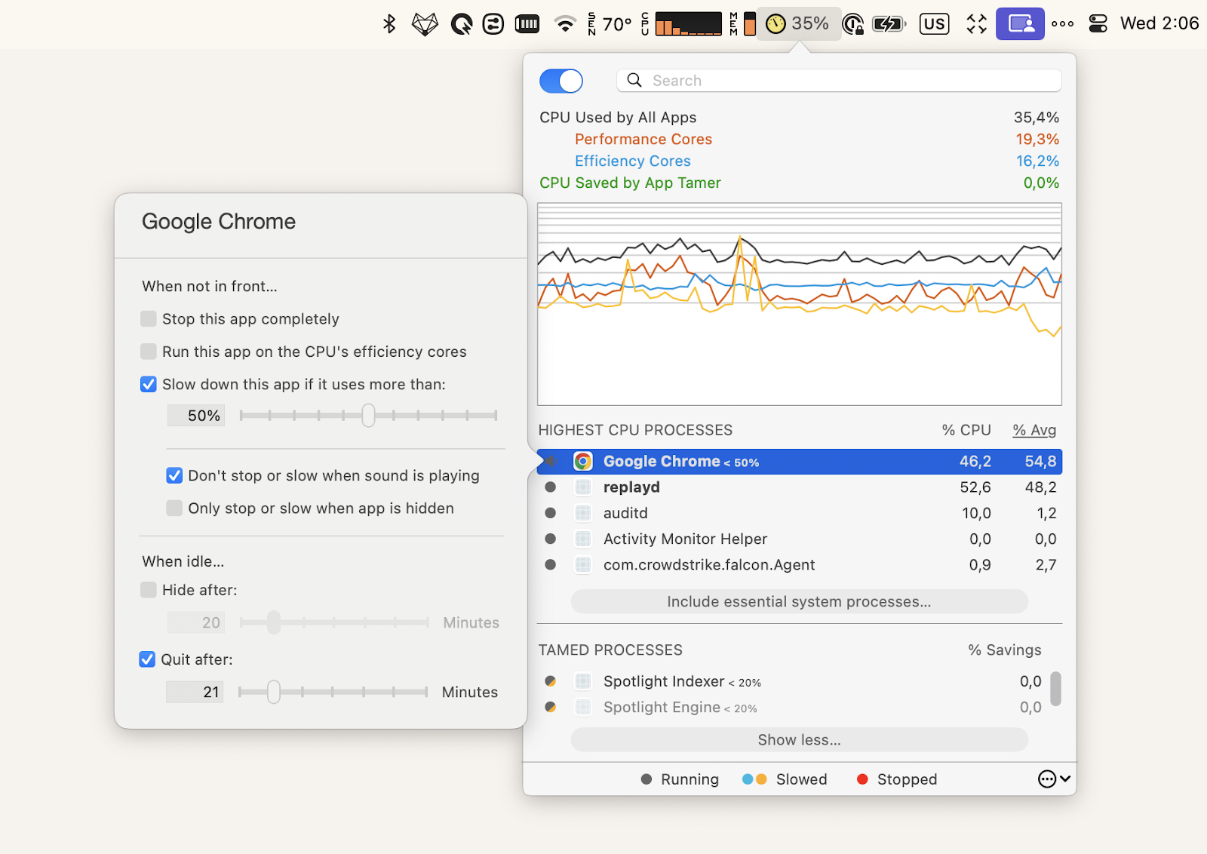Collapse tamed processes with Show less button

(798, 739)
